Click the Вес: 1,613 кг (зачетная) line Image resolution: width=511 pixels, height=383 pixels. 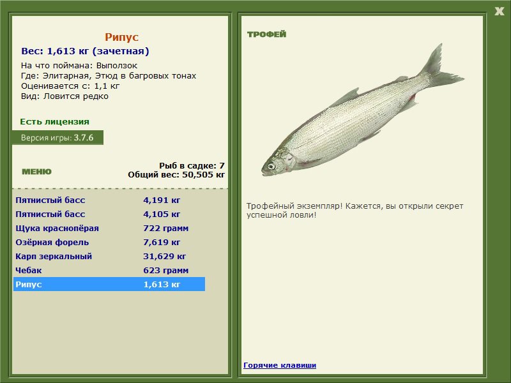pos(85,51)
